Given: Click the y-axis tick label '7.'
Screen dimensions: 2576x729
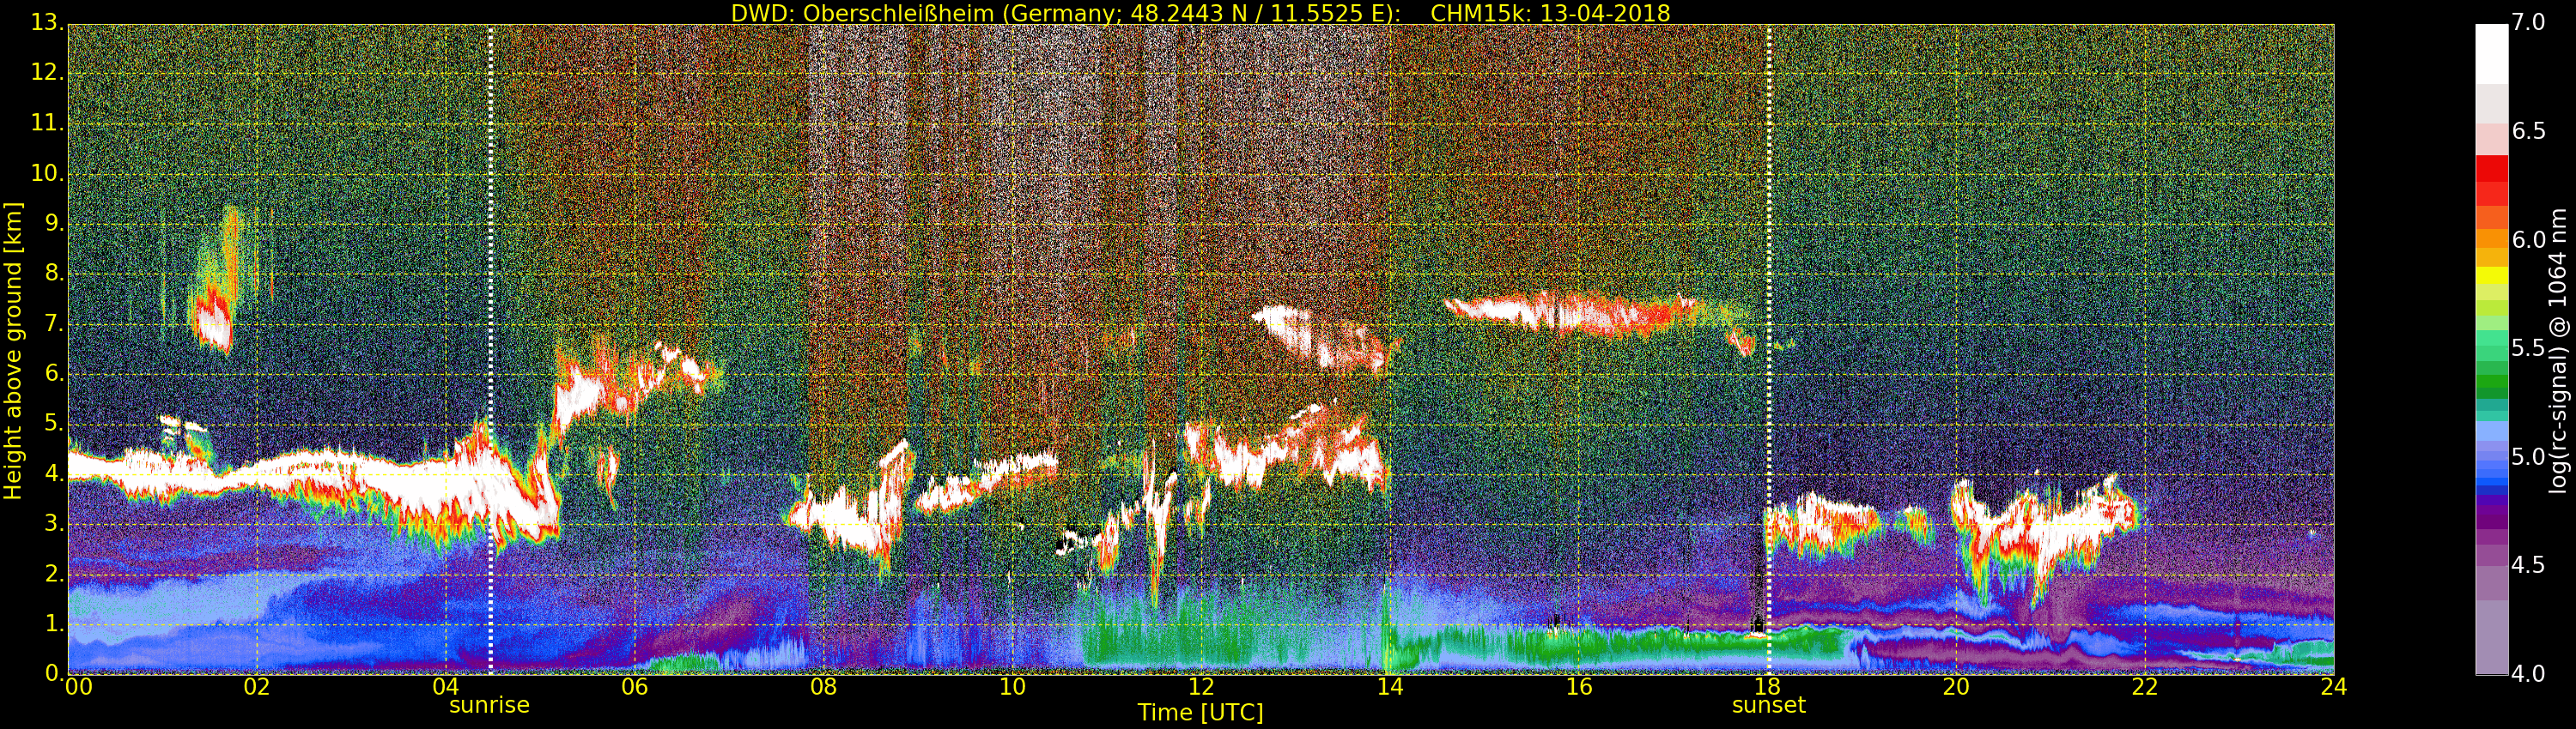Looking at the screenshot, I should point(53,322).
